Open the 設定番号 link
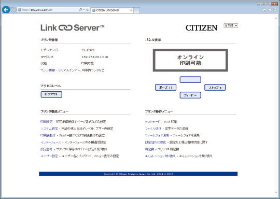 point(47,149)
